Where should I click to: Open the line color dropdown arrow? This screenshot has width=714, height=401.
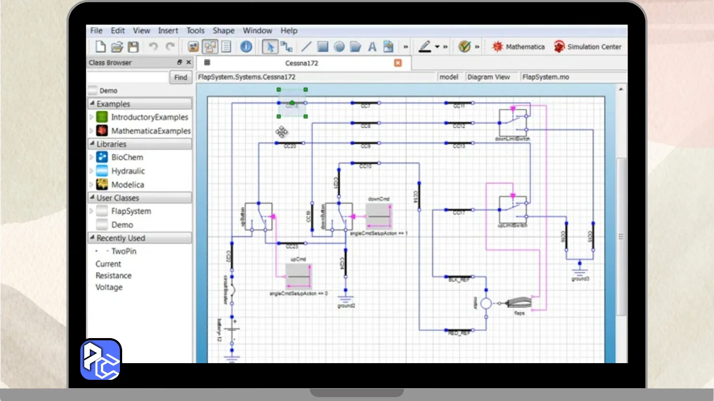[437, 47]
